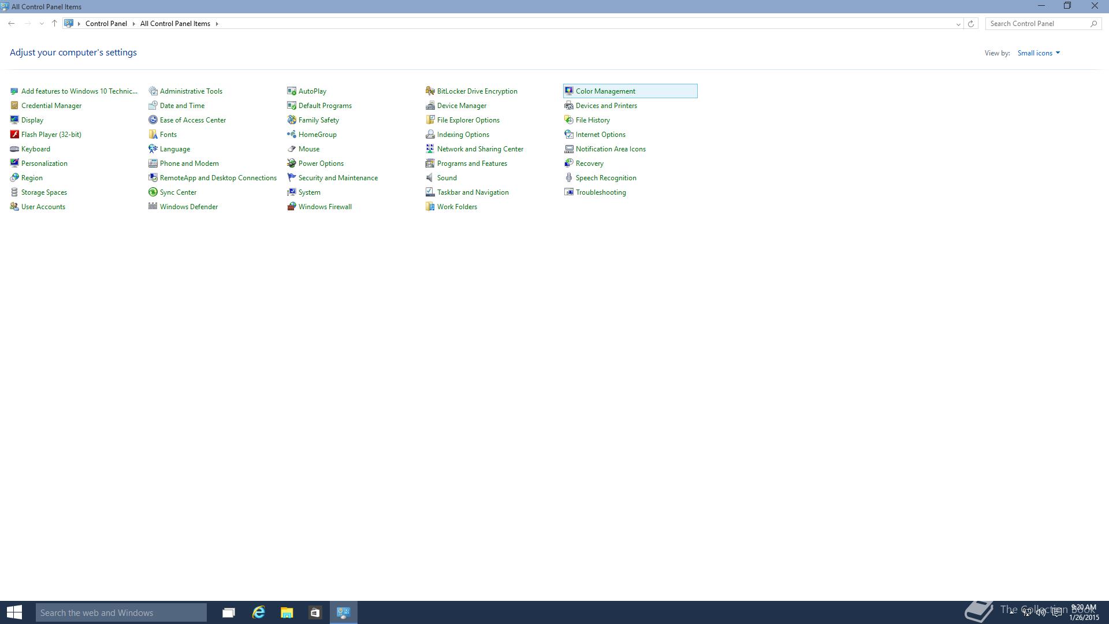Open the Language icon

click(153, 148)
